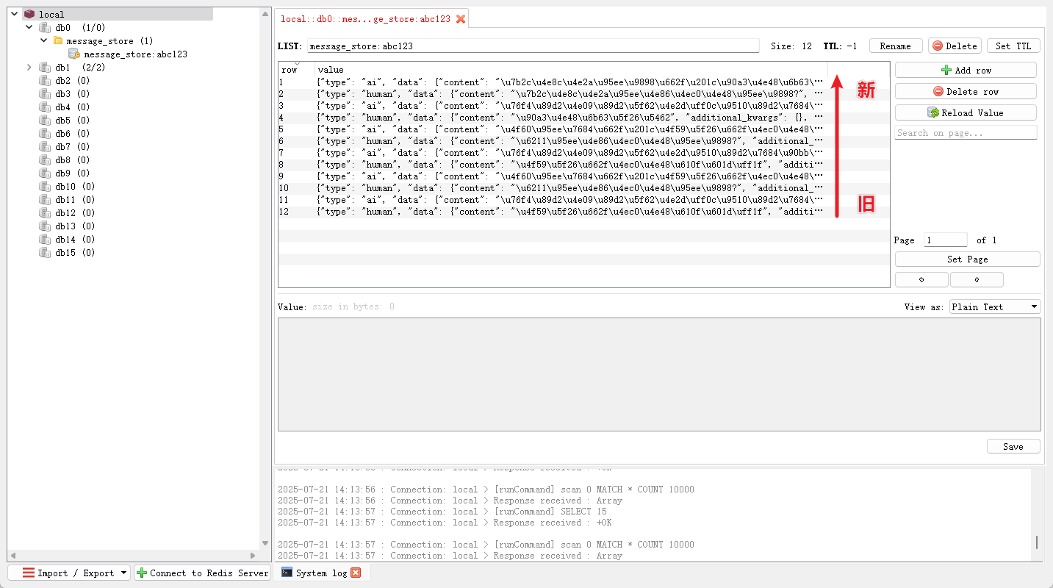Image resolution: width=1053 pixels, height=588 pixels.
Task: Select the message_store:abc123 key label
Action: point(135,54)
